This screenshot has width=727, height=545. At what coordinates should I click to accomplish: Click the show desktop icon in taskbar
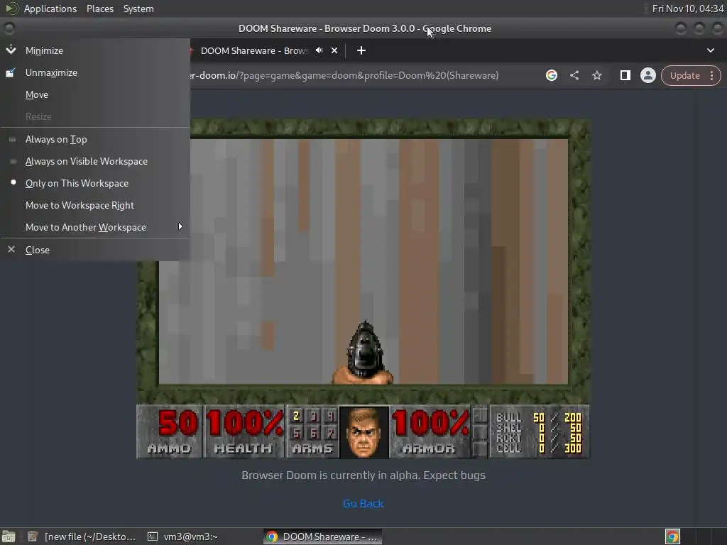pos(9,536)
